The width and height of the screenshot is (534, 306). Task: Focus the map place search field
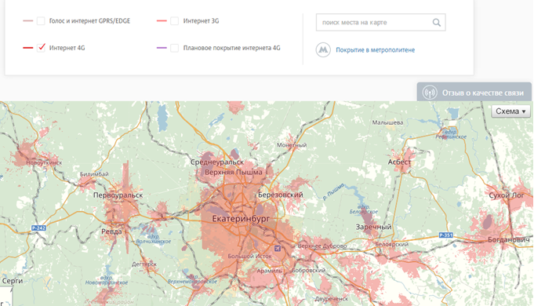click(381, 23)
